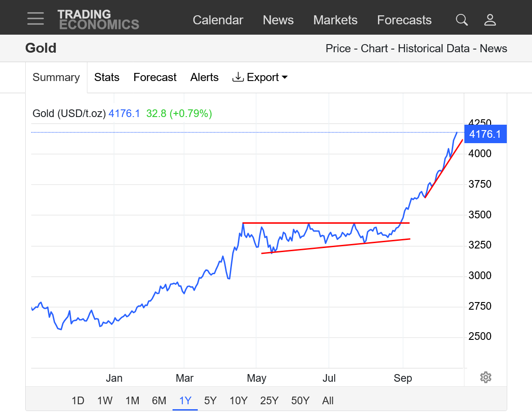The image size is (532, 420).
Task: Set chart range to 6M
Action: tap(159, 401)
